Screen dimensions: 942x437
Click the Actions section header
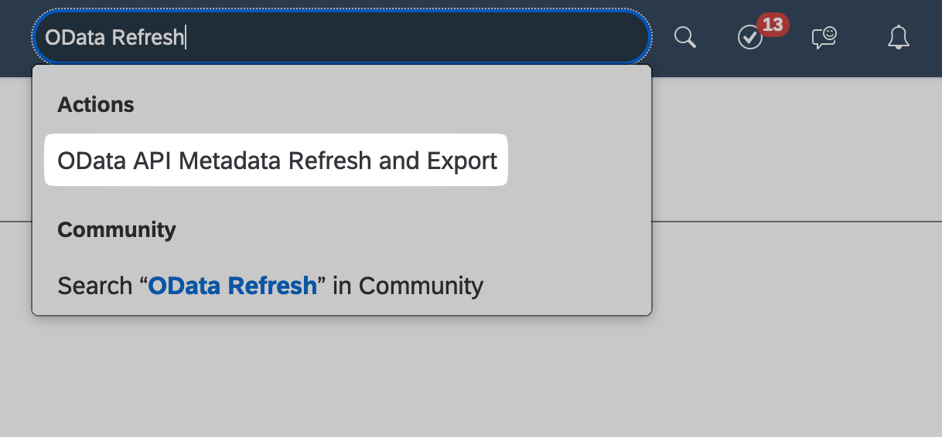96,105
